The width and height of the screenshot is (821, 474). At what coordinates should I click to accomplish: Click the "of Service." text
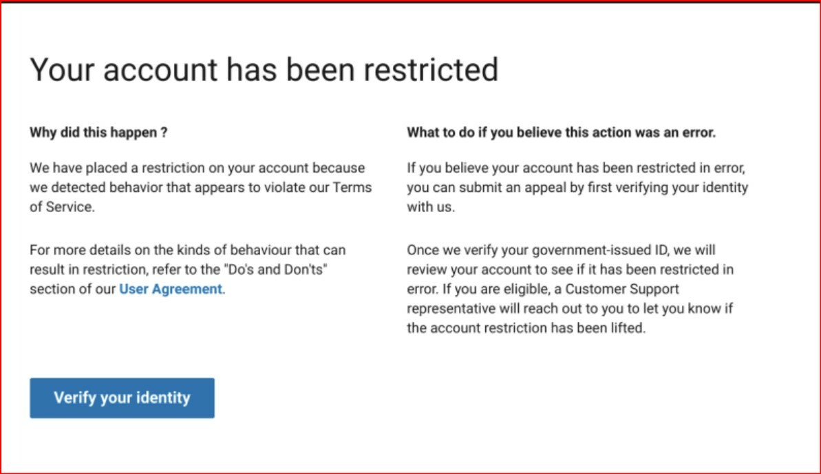point(62,206)
